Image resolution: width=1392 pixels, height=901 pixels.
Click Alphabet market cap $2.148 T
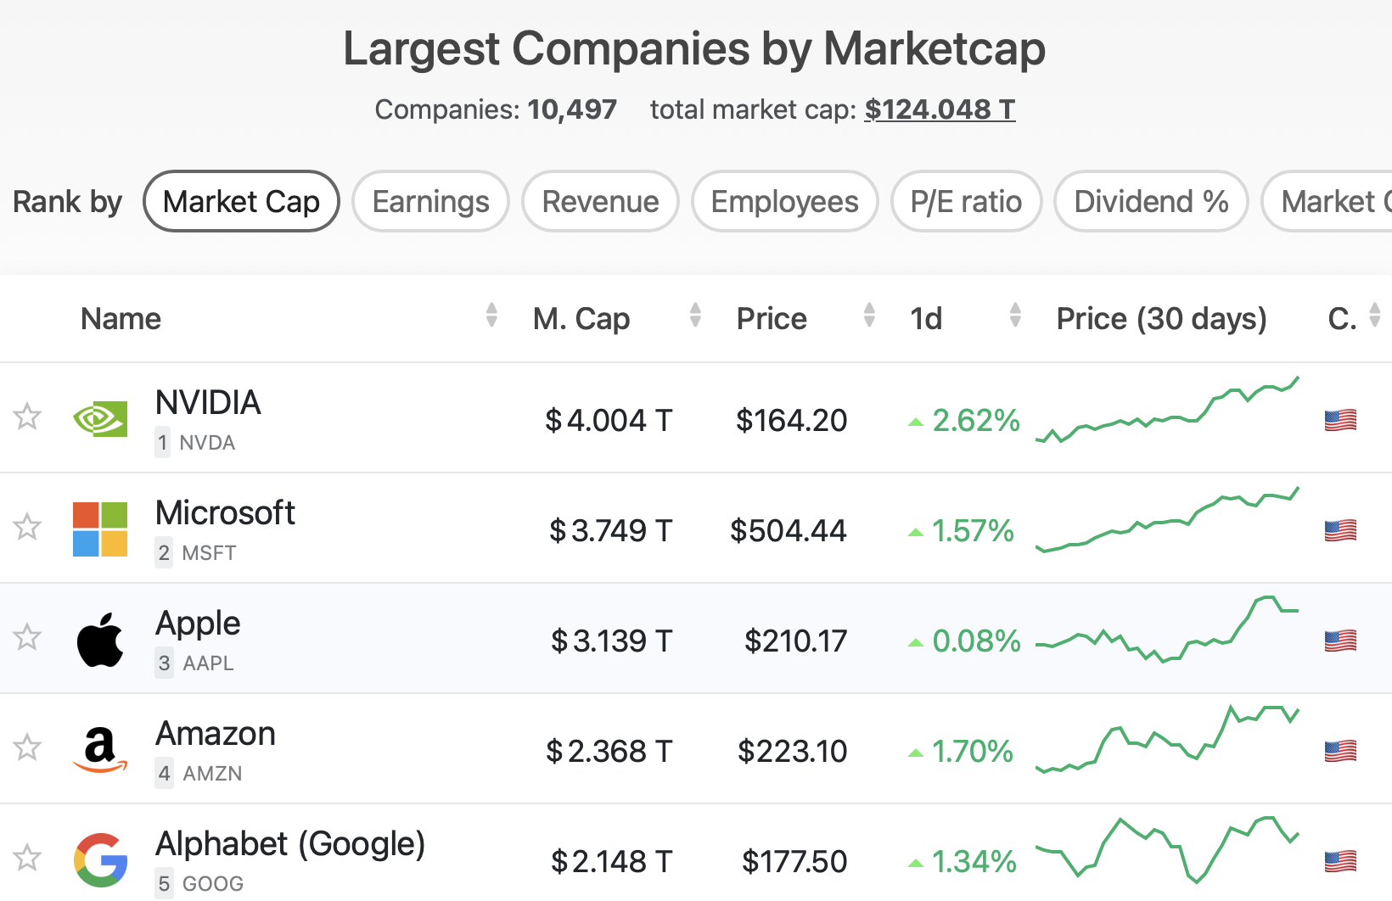pos(611,861)
